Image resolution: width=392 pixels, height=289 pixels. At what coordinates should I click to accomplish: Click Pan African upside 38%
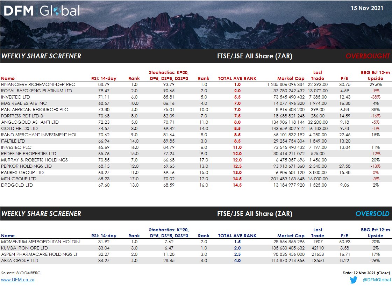pos(376,109)
